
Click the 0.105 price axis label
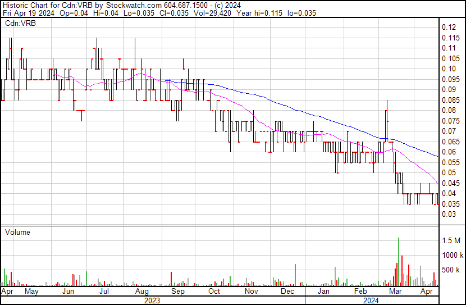pyautogui.click(x=451, y=58)
